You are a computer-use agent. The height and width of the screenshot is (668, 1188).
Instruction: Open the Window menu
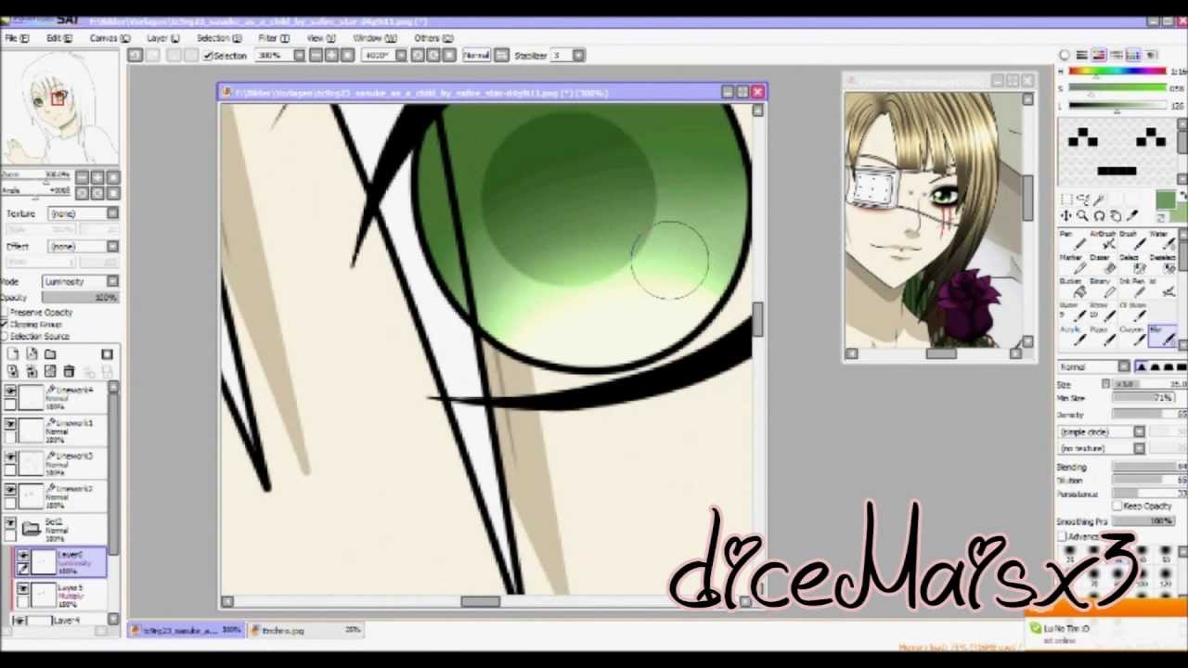point(375,38)
